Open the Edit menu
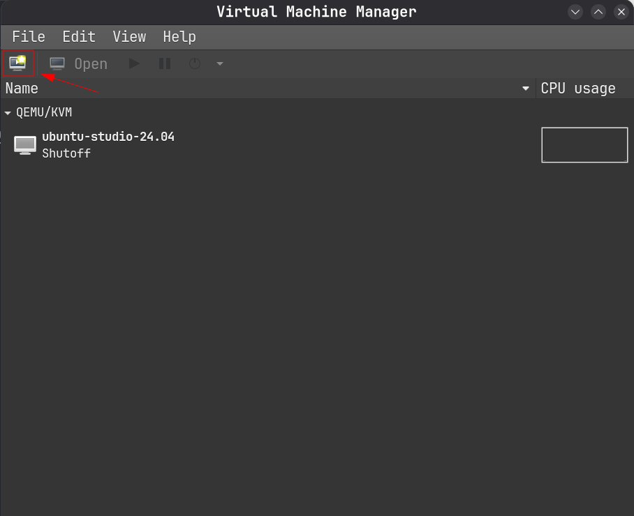The height and width of the screenshot is (516, 634). click(x=79, y=37)
